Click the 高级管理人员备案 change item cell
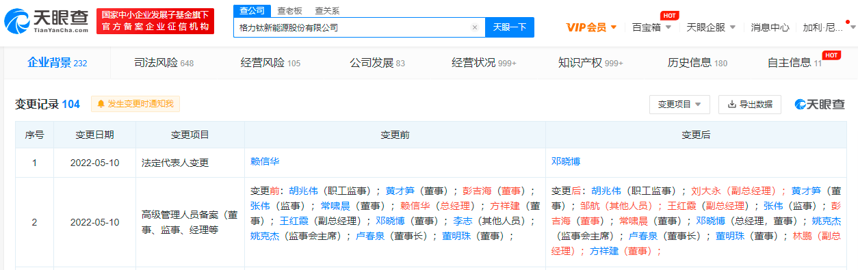This screenshot has width=858, height=270. point(190,222)
